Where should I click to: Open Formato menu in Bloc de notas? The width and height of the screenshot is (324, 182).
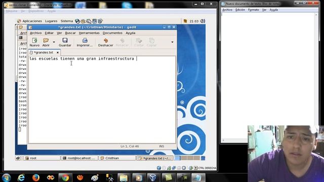(x=254, y=10)
